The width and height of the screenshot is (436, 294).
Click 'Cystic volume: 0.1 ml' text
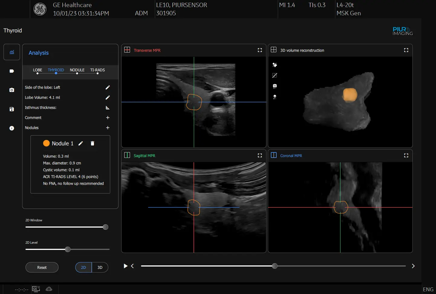(61, 170)
